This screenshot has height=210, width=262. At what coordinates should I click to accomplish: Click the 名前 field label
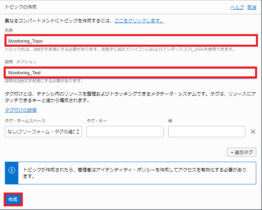(9, 30)
